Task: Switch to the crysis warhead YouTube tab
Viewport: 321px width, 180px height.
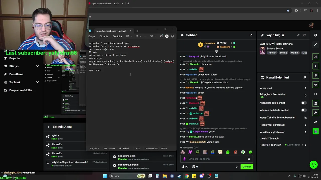Action: [x=105, y=3]
